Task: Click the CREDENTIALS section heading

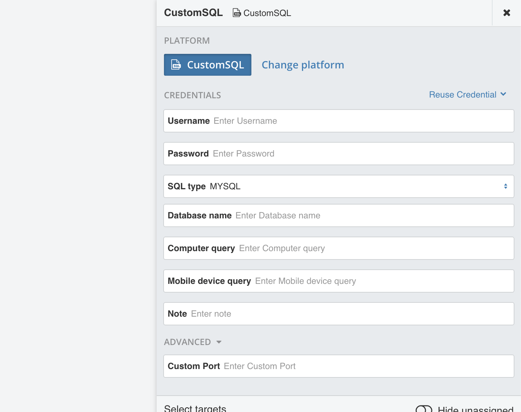Action: pos(192,95)
